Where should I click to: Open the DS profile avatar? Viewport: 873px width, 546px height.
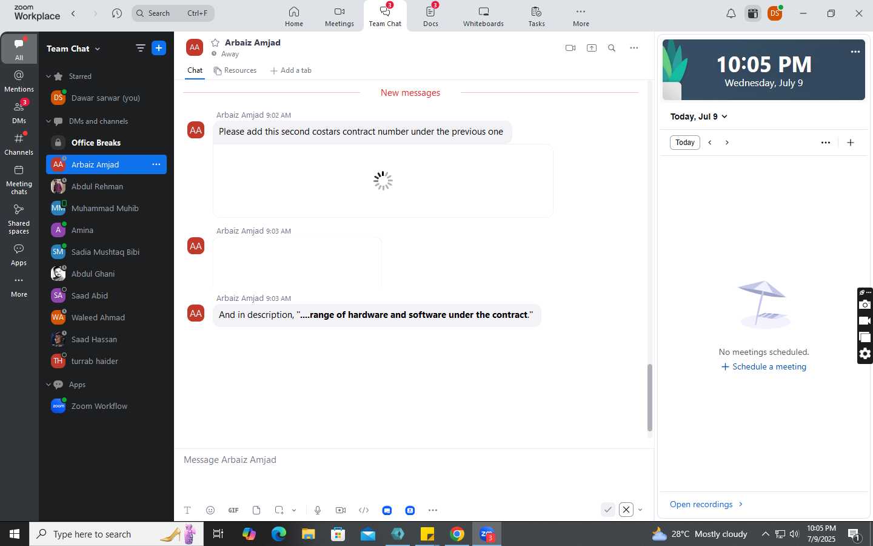[x=775, y=13]
